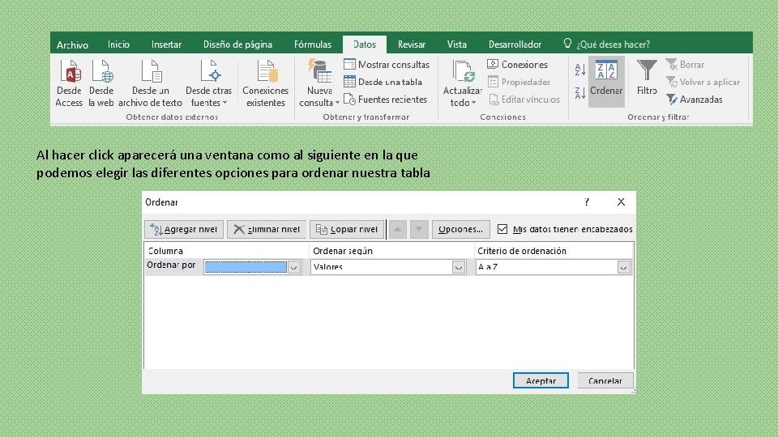The height and width of the screenshot is (437, 778).
Task: Click Agregar nivel button
Action: (x=184, y=229)
